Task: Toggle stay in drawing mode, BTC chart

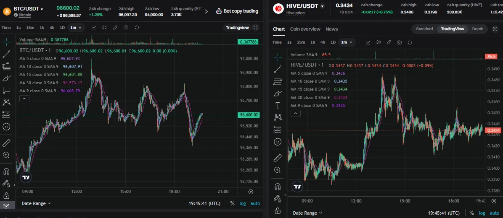Action: pos(6,184)
